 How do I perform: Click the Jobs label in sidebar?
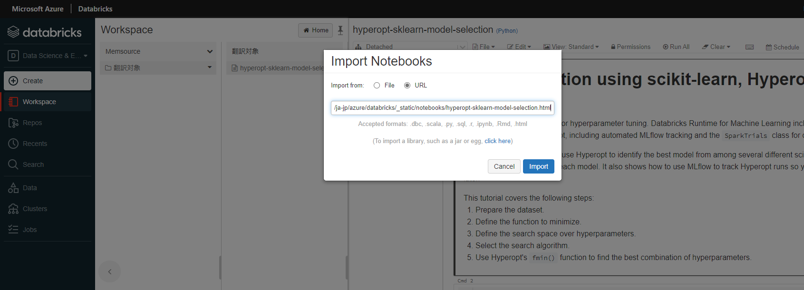point(29,230)
